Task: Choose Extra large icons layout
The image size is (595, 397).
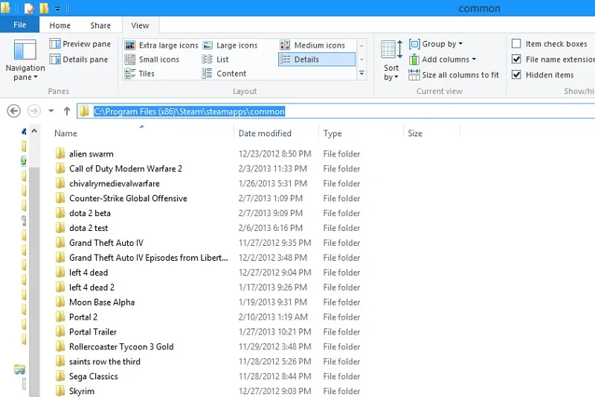Action: click(161, 45)
